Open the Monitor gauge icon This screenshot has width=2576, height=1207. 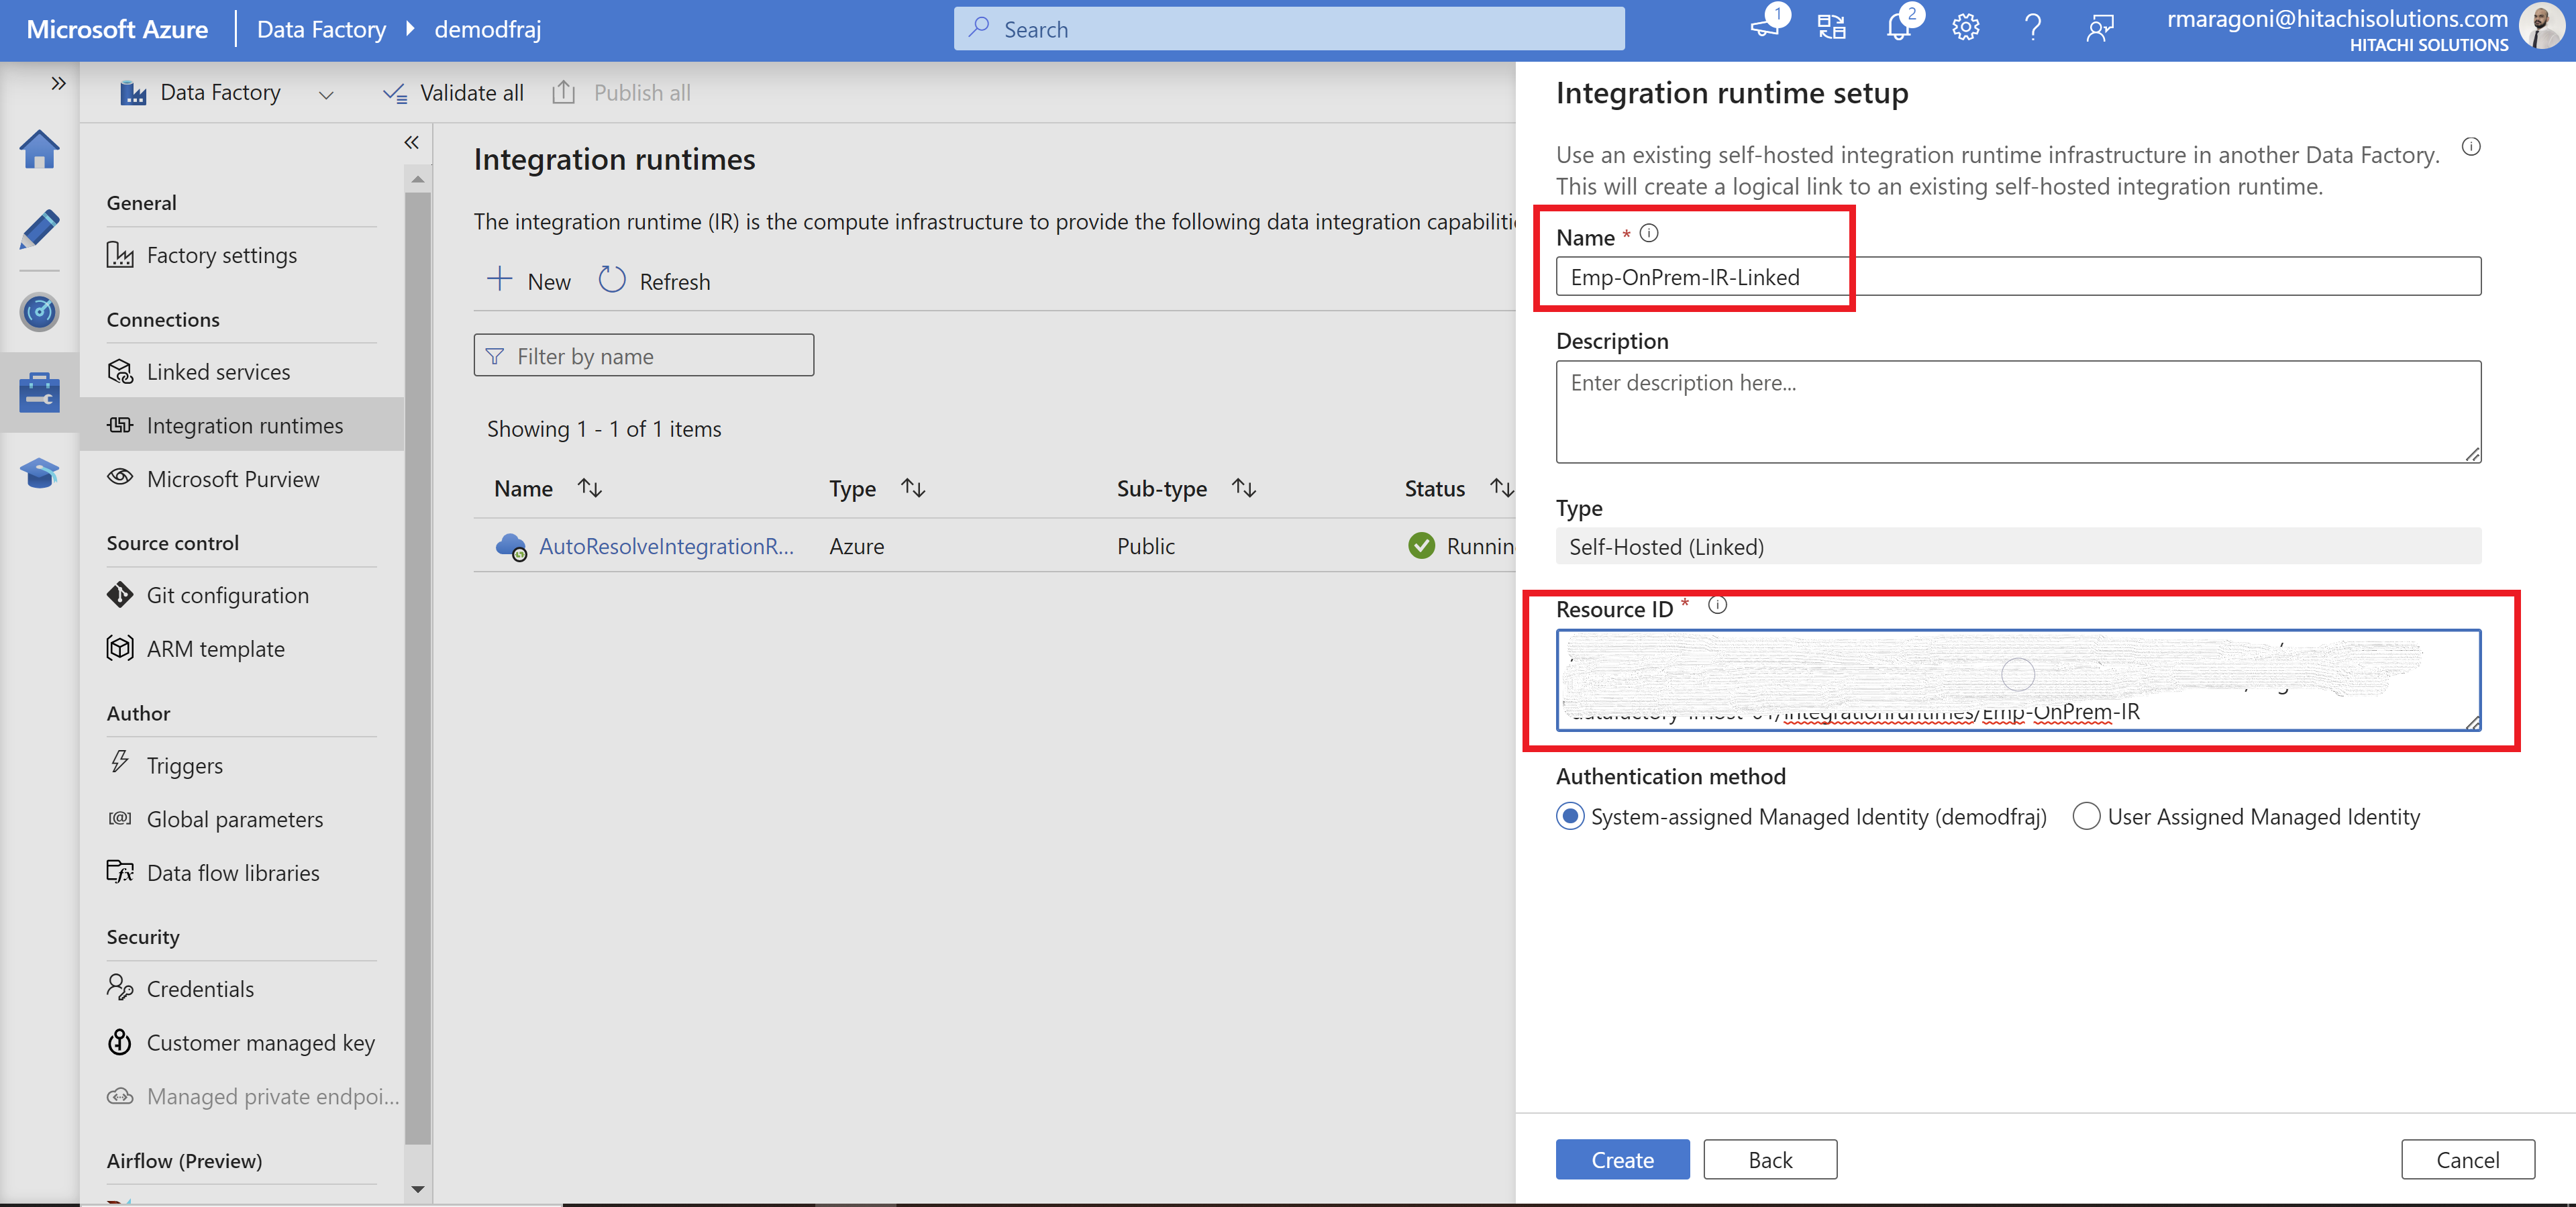tap(39, 312)
